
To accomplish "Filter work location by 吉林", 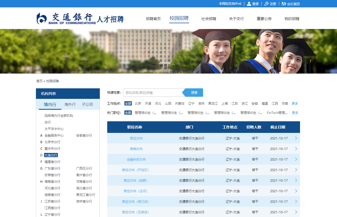I will [x=202, y=104].
